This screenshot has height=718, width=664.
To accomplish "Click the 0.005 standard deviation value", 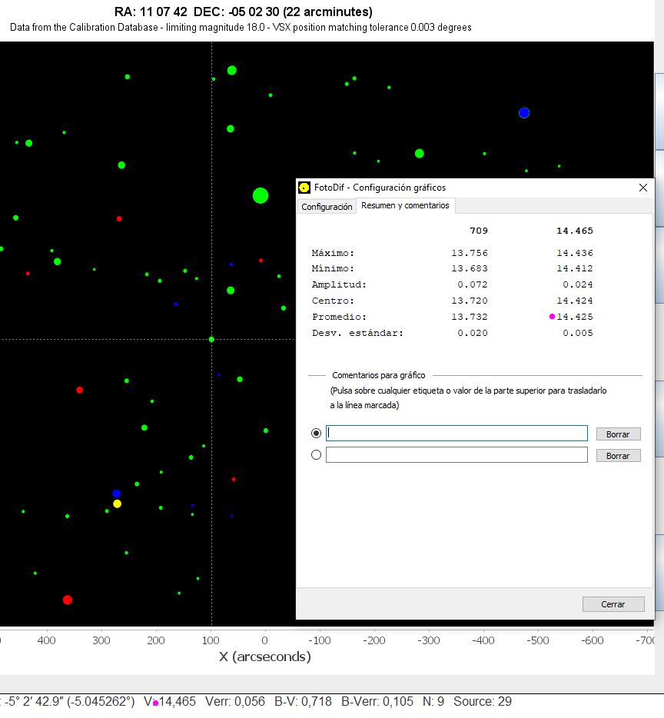I will coord(578,333).
